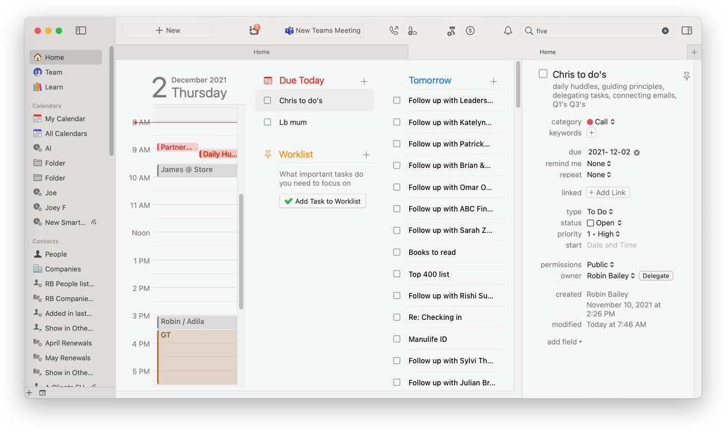This screenshot has height=430, width=726.
Task: Click the Delegate button
Action: click(656, 276)
